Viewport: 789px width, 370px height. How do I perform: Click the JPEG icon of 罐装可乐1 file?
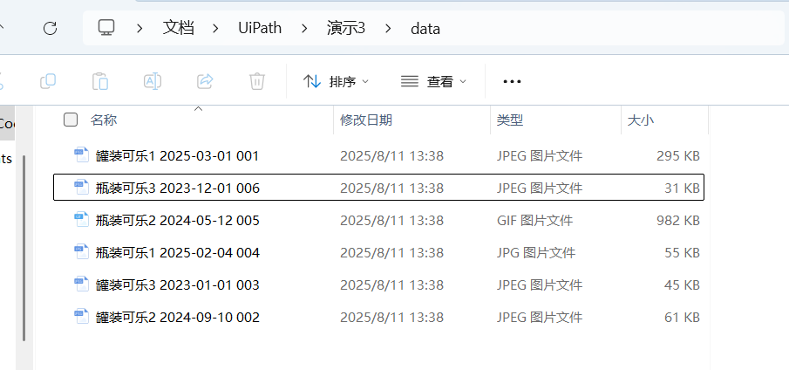pyautogui.click(x=82, y=155)
